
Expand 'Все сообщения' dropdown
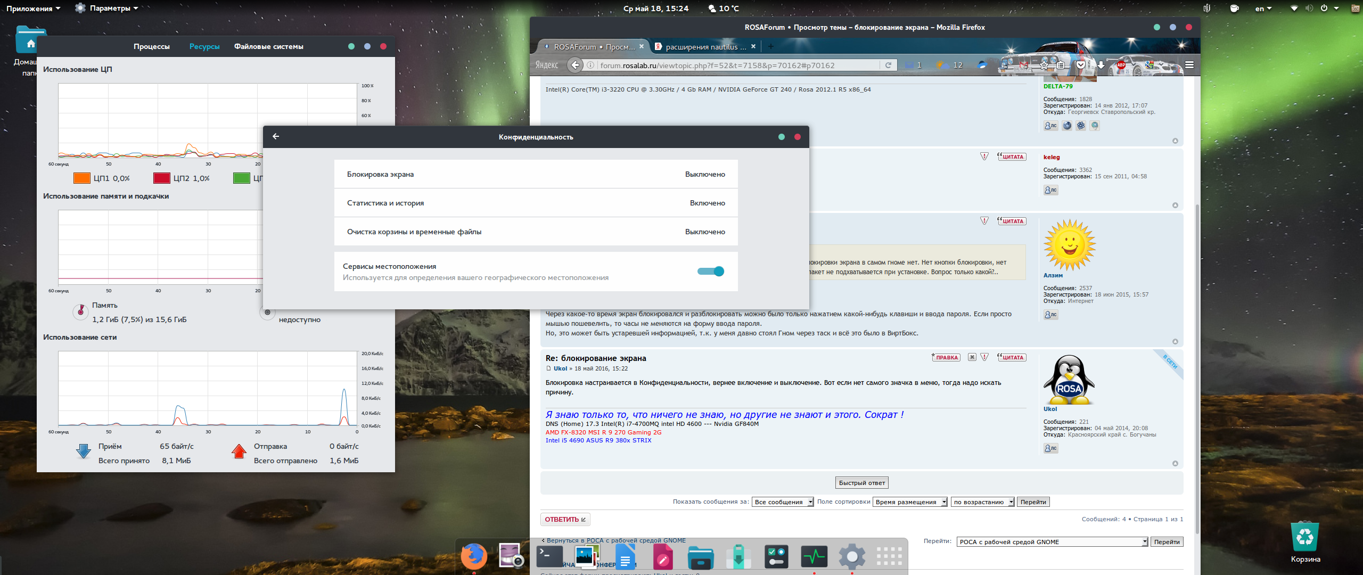(782, 502)
